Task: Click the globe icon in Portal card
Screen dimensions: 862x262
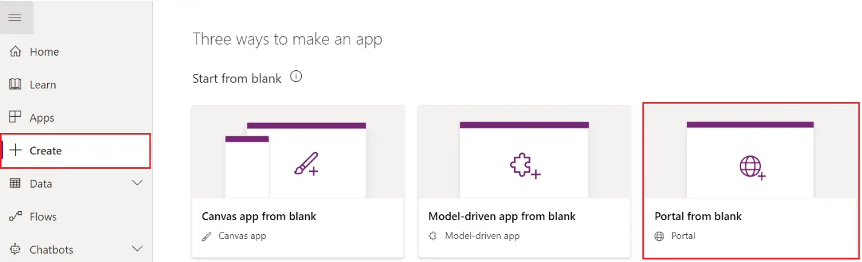Action: (753, 166)
